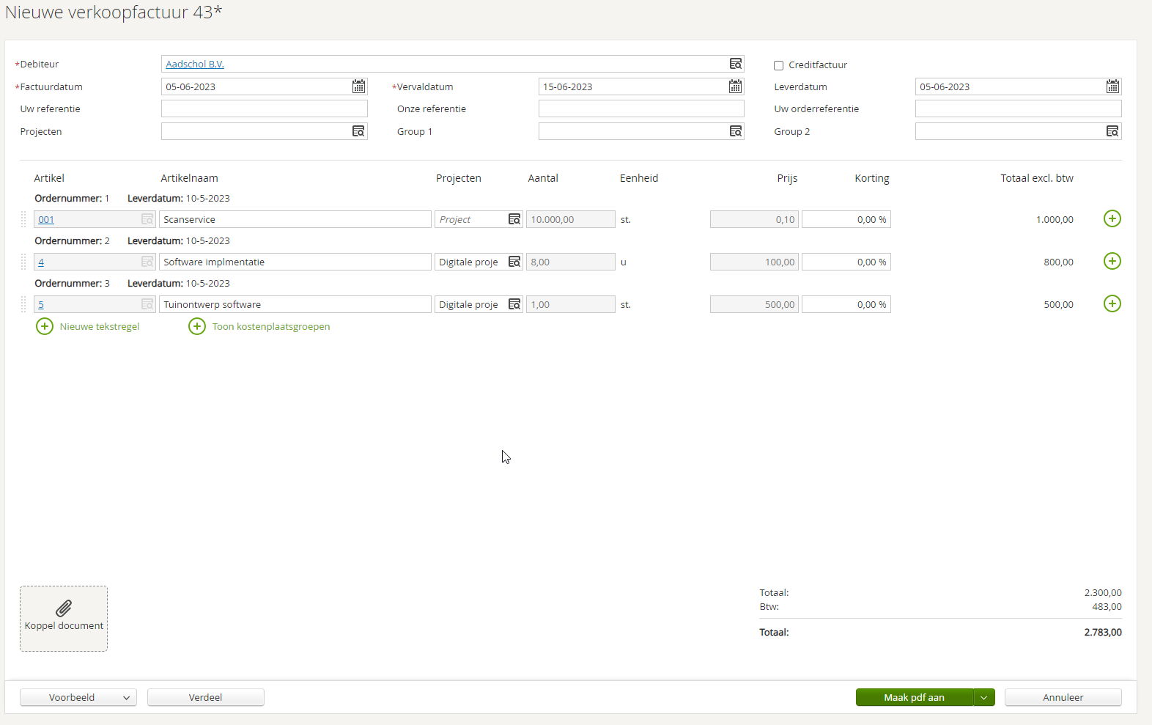Viewport: 1152px width, 725px height.
Task: Expand the Voorbeeld dropdown
Action: [126, 698]
